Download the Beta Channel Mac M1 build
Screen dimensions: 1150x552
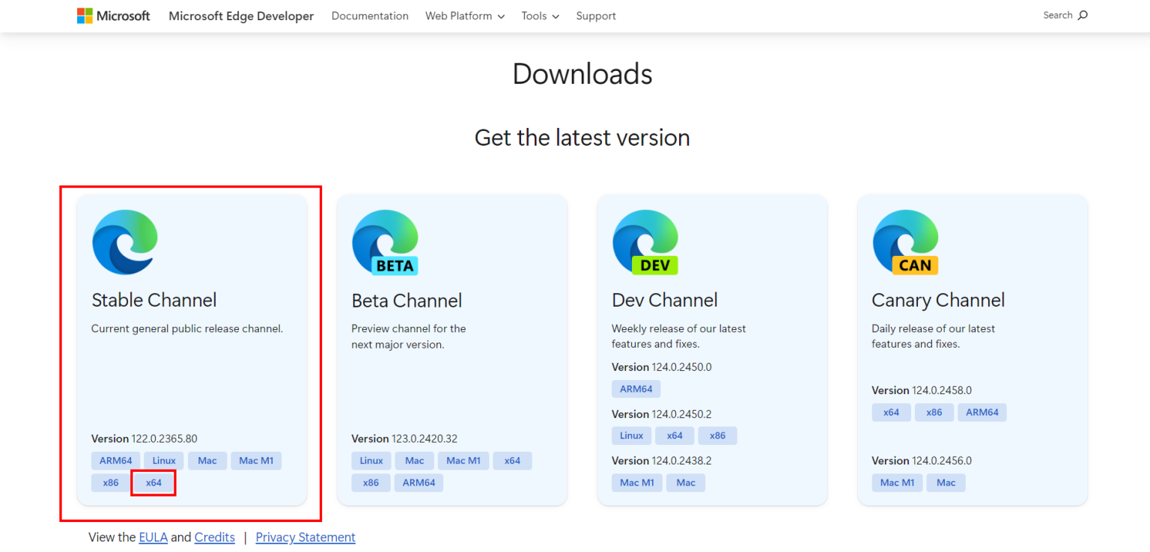(463, 460)
